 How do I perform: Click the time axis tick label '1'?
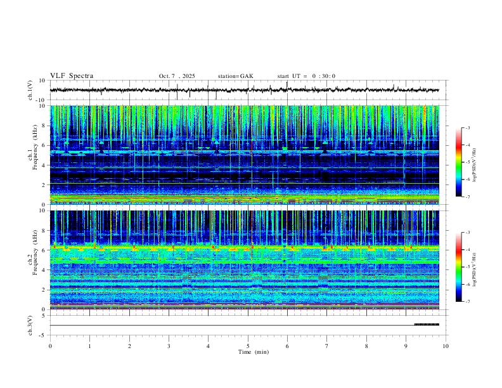coord(89,346)
